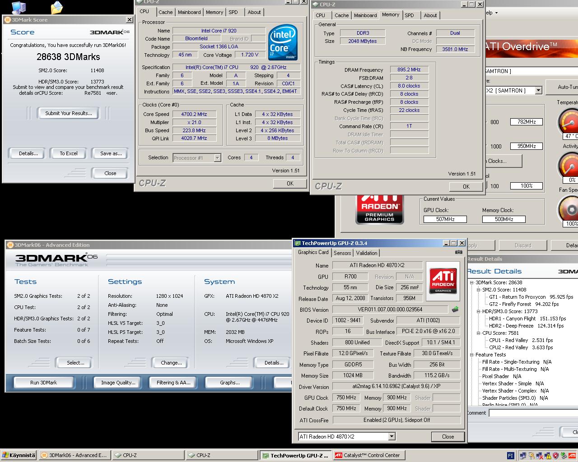The image size is (578, 462).
Task: Open About tab in CPU-Z memory window
Action: click(x=430, y=15)
